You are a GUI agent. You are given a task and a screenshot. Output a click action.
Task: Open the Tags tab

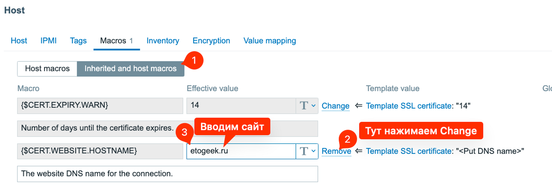[x=78, y=41]
